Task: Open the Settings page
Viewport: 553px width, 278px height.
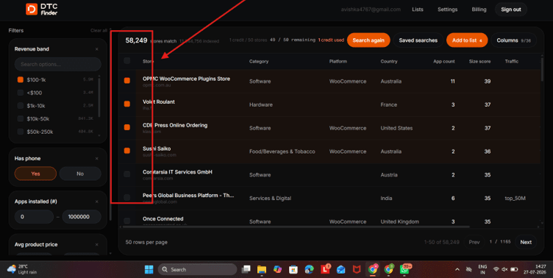Action: click(x=448, y=10)
